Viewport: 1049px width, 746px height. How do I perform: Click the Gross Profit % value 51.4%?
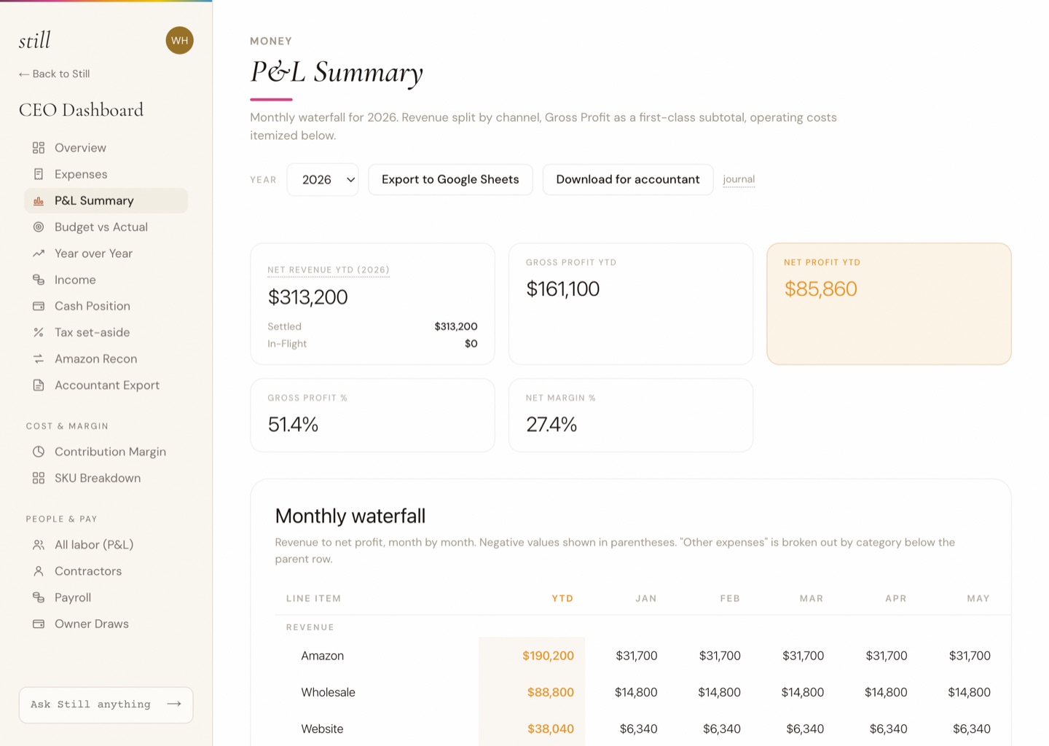click(293, 425)
